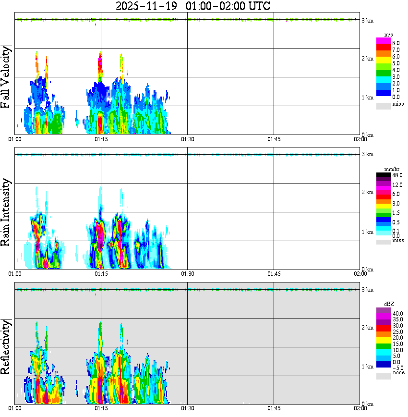Pick the cyan swatch in Fall Velocity legend
This screenshot has width=408, height=417.
(x=384, y=80)
